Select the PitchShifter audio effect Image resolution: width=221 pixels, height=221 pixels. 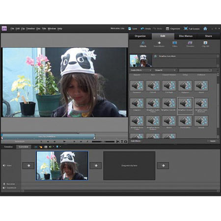[x=185, y=122]
